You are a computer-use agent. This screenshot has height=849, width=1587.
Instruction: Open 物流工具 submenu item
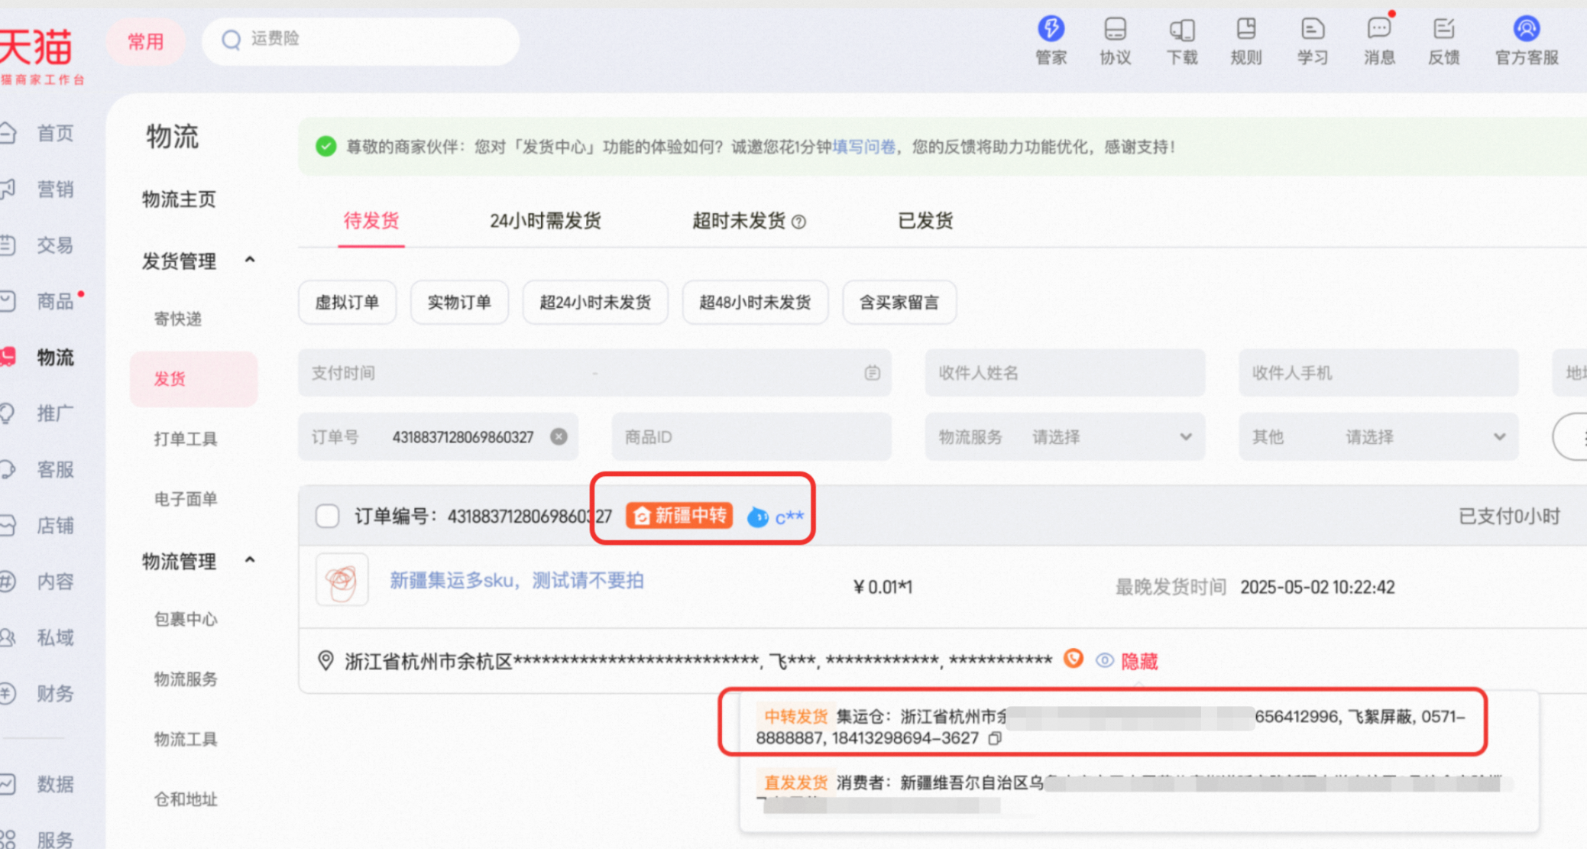click(186, 739)
